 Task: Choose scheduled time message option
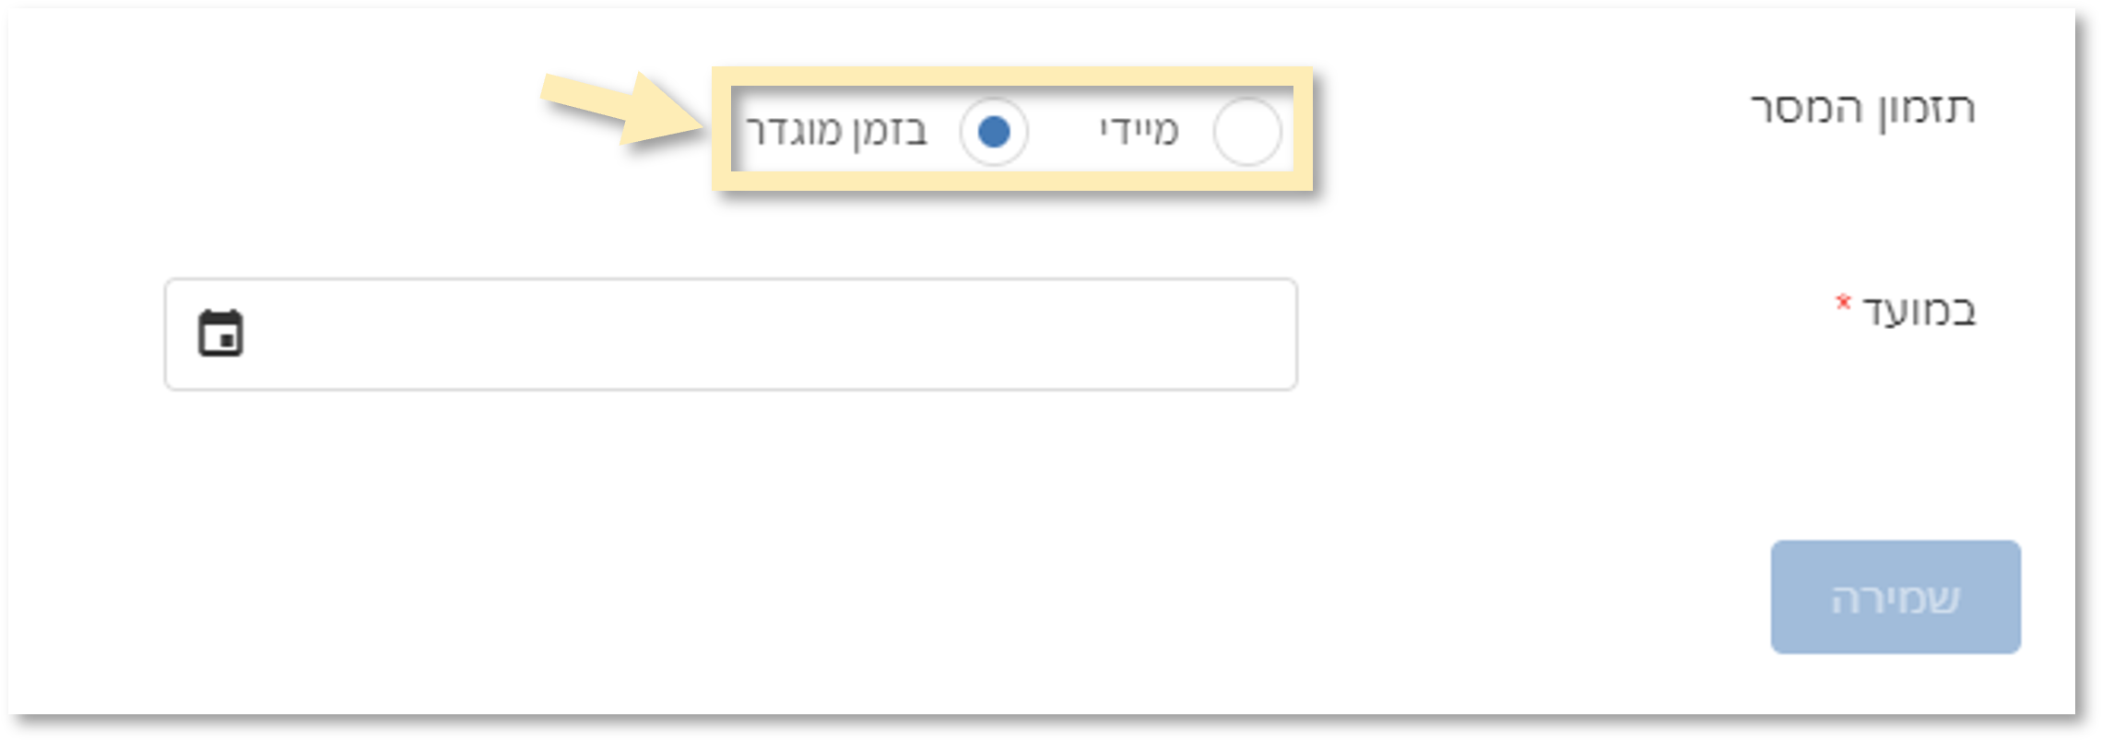993,132
